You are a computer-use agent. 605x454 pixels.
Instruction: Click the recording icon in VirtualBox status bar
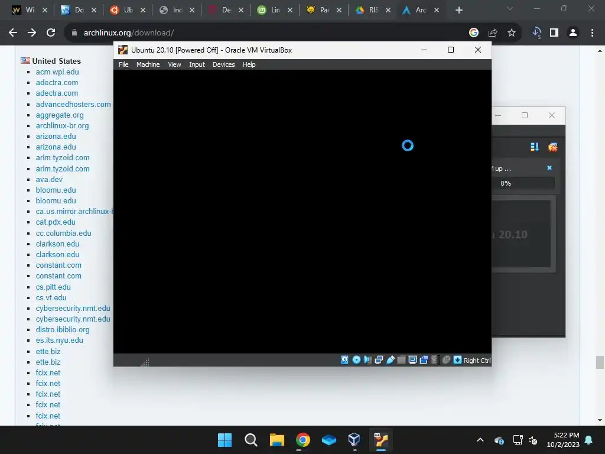coord(424,360)
